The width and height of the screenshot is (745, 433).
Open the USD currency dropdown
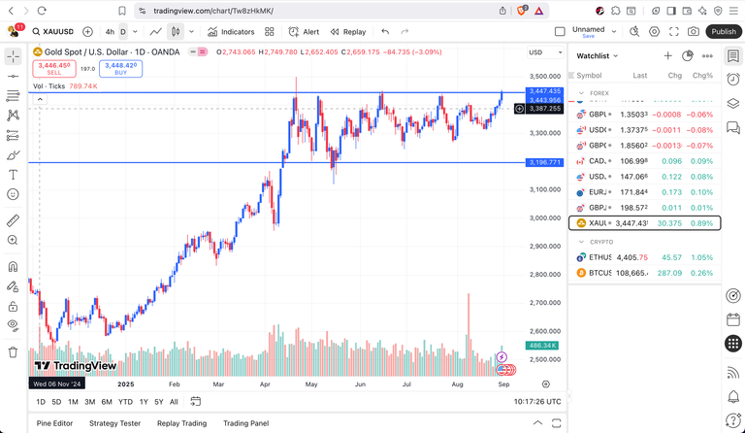[x=545, y=52]
